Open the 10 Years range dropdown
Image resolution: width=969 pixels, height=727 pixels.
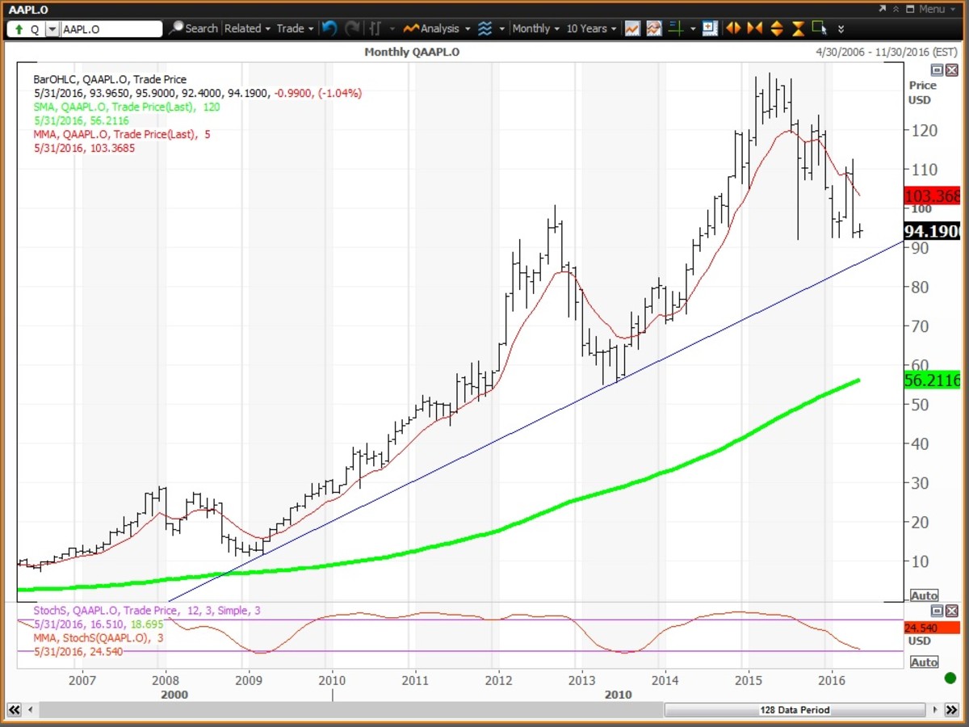pos(590,28)
